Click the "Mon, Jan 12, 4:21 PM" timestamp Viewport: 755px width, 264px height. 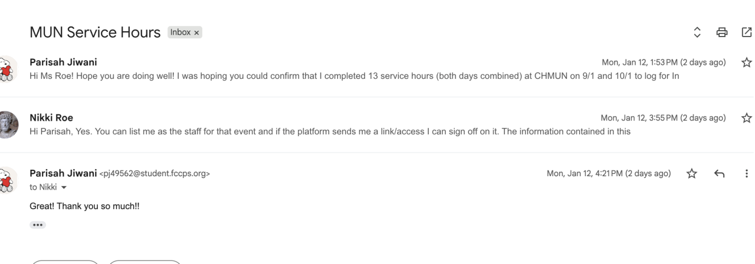click(608, 173)
